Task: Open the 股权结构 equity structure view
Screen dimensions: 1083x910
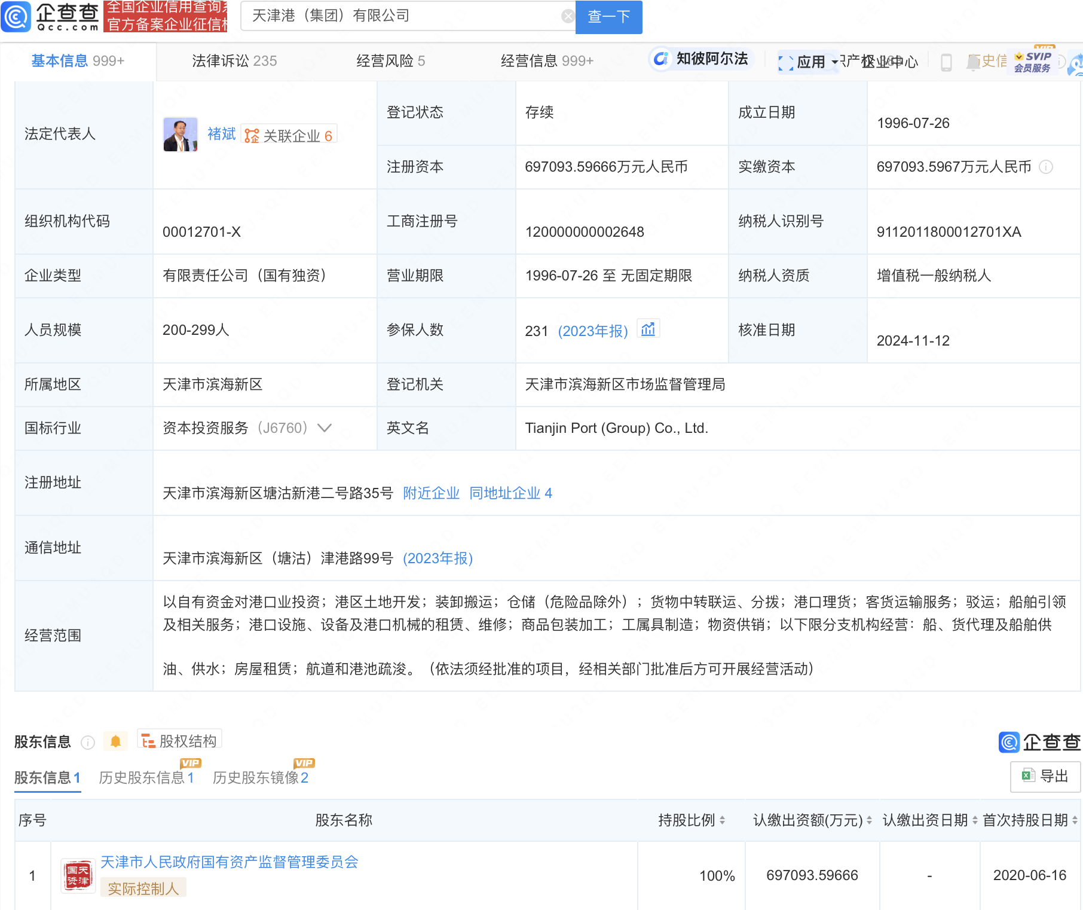Action: click(179, 741)
